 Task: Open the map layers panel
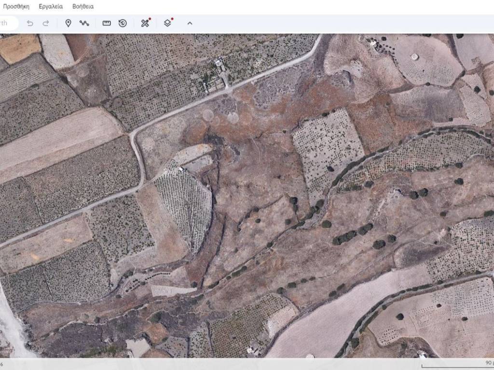click(167, 23)
